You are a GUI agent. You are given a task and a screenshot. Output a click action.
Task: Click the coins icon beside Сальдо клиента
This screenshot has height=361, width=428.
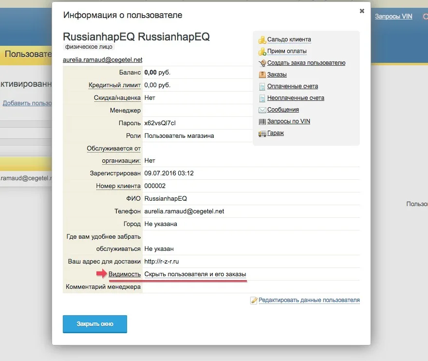(x=262, y=39)
